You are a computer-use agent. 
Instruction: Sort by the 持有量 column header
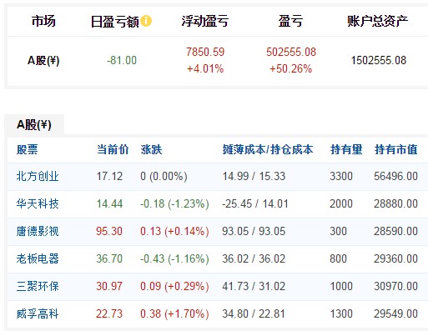click(346, 149)
